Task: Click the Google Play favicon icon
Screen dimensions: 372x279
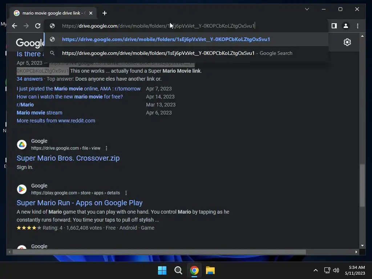Action: coord(21,189)
